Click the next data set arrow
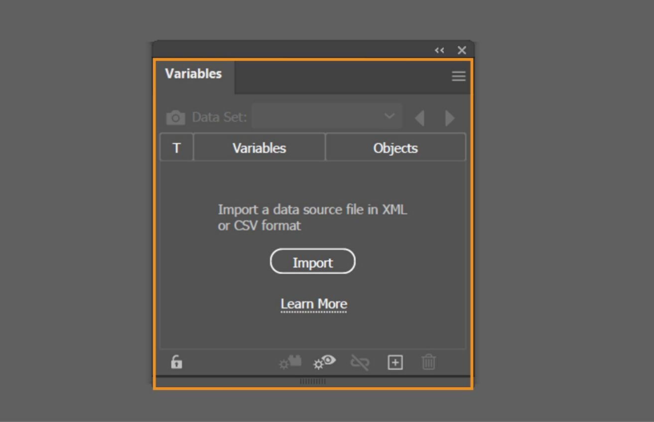Image resolution: width=654 pixels, height=422 pixels. coord(449,117)
